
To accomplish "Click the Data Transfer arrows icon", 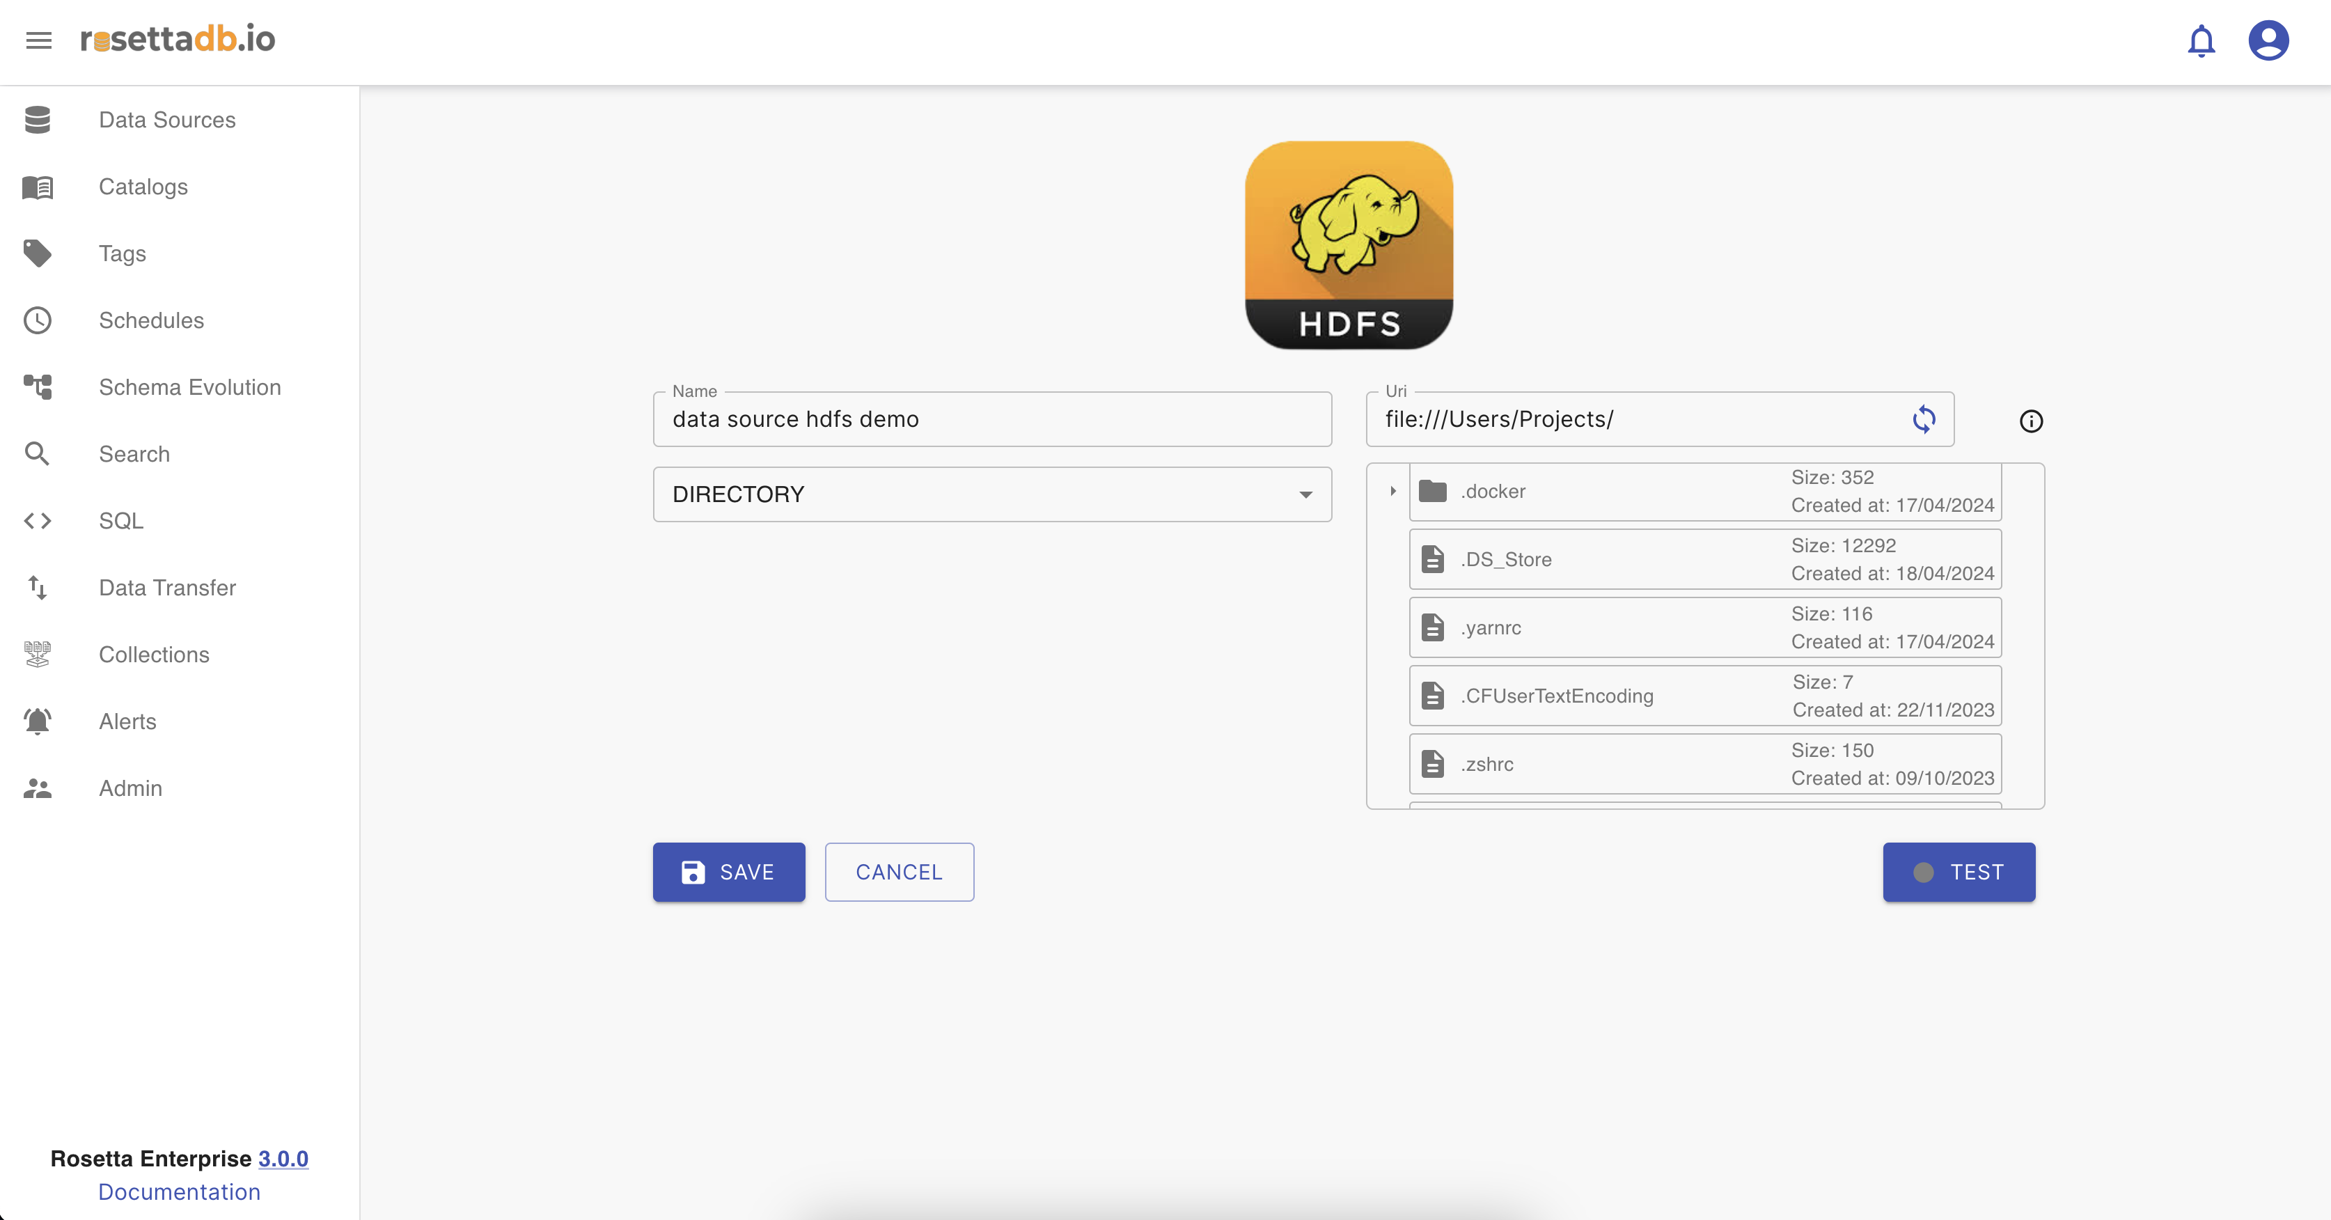I will click(x=38, y=588).
